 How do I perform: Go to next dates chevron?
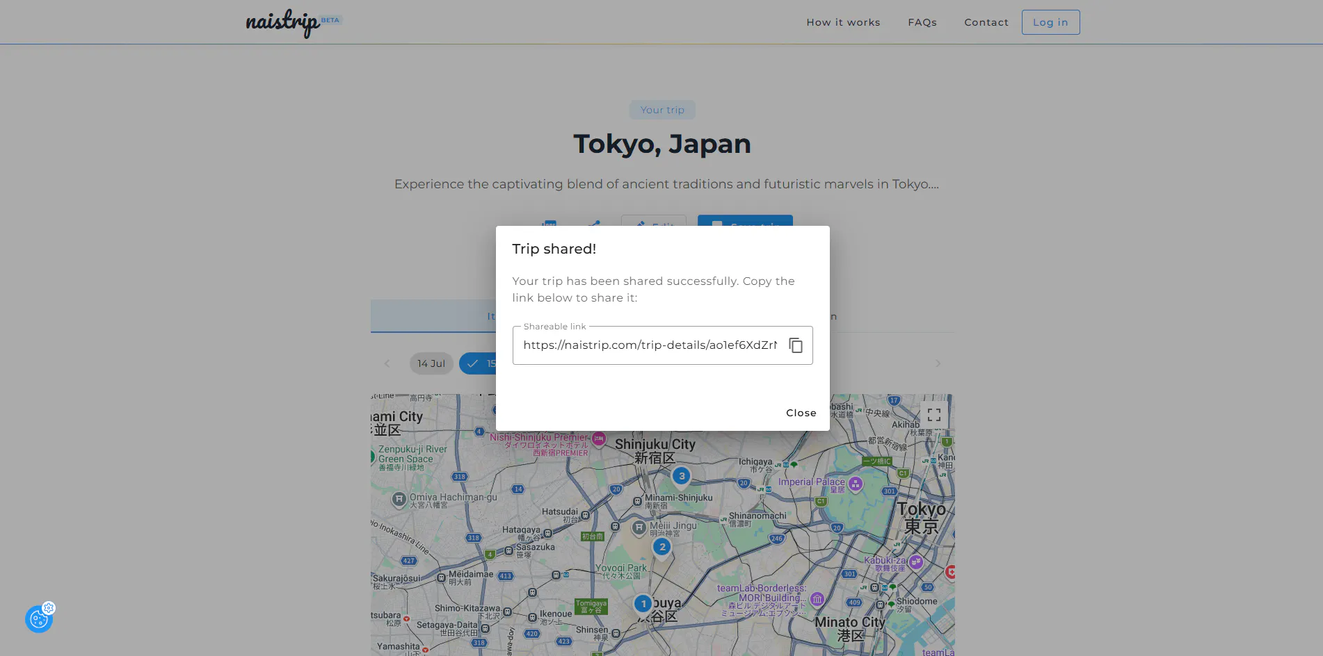click(x=938, y=363)
